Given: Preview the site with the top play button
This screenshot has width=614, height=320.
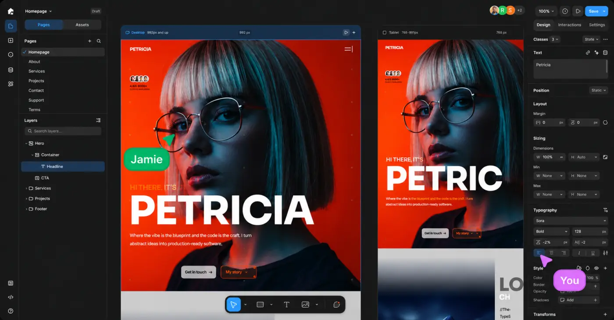Looking at the screenshot, I should coord(578,11).
